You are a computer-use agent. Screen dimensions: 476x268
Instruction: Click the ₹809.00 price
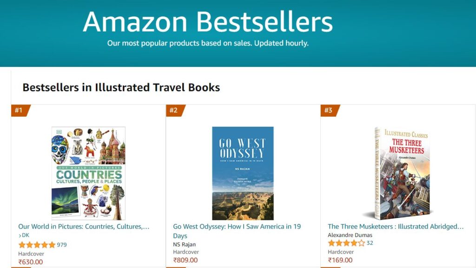185,260
